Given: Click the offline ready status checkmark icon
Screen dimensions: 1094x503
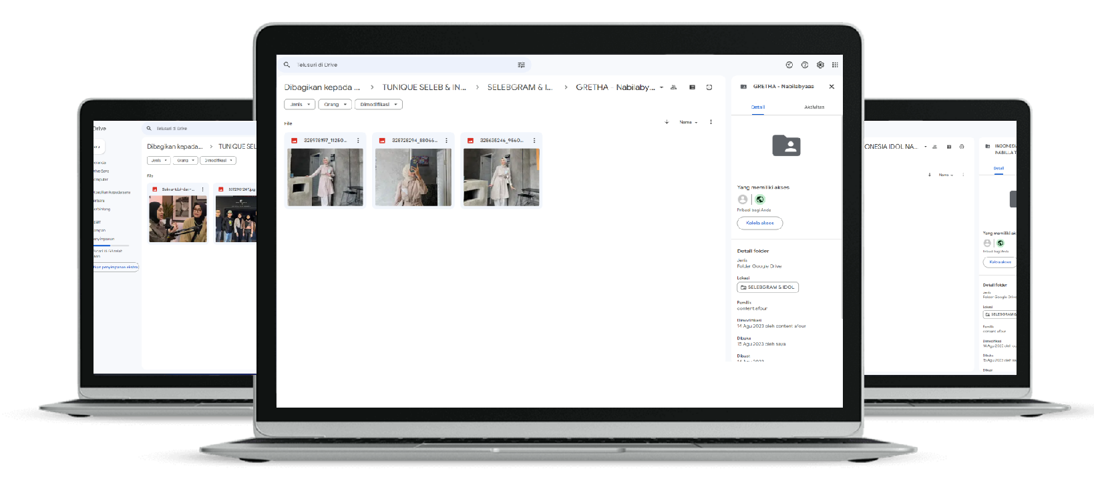Looking at the screenshot, I should pos(789,65).
